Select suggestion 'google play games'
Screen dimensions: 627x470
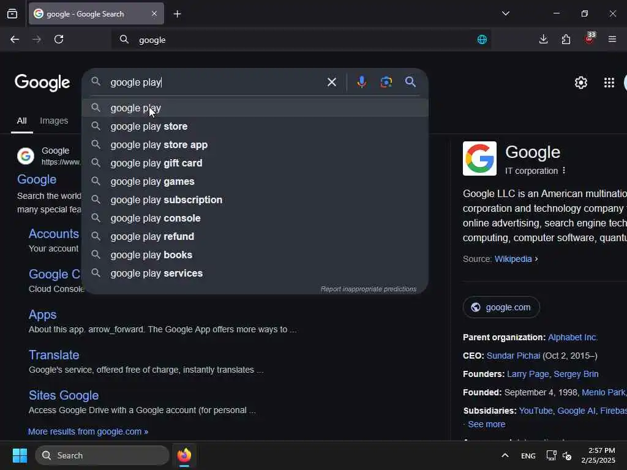255,181
